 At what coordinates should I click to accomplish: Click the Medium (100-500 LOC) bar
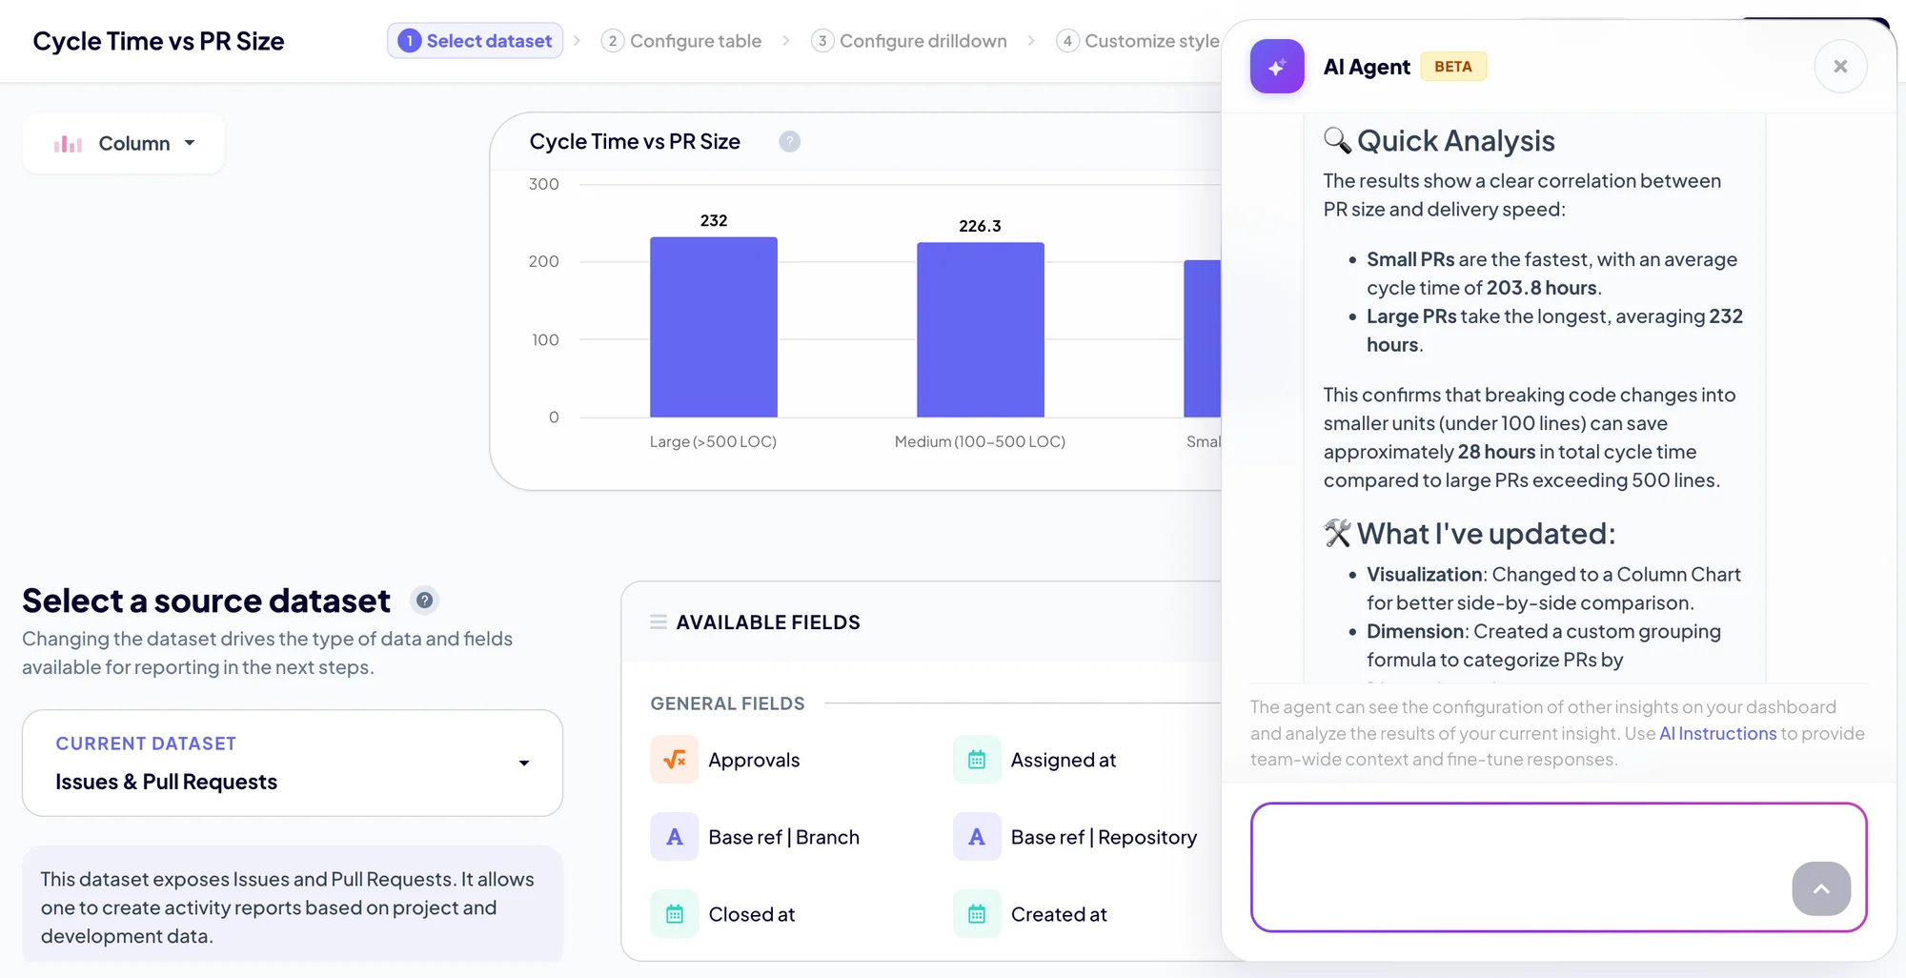(981, 330)
